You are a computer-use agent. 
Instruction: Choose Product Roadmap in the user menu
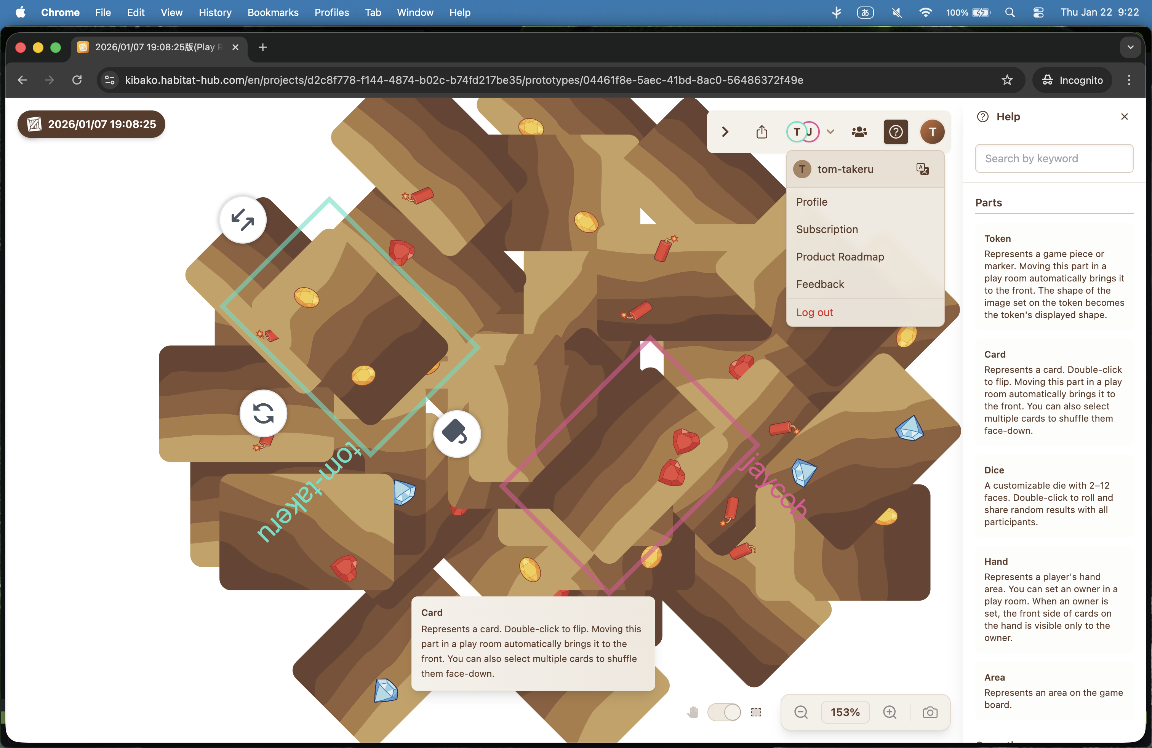840,257
